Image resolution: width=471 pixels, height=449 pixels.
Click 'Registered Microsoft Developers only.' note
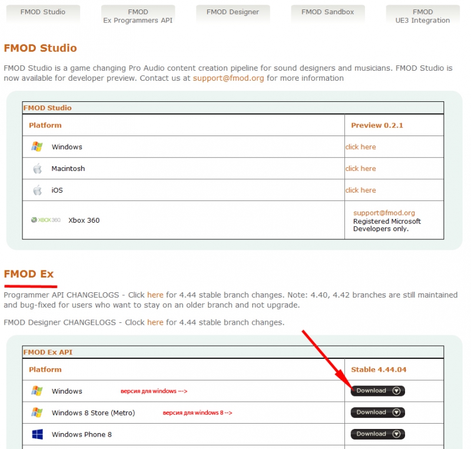[x=387, y=225]
